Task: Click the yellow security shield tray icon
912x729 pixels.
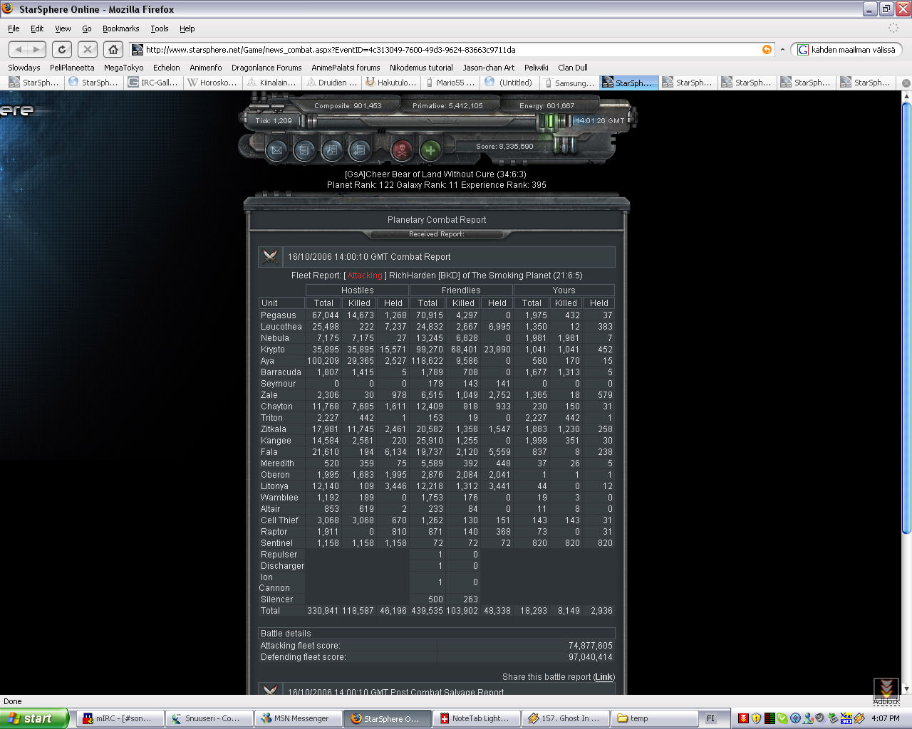Action: pos(757,718)
